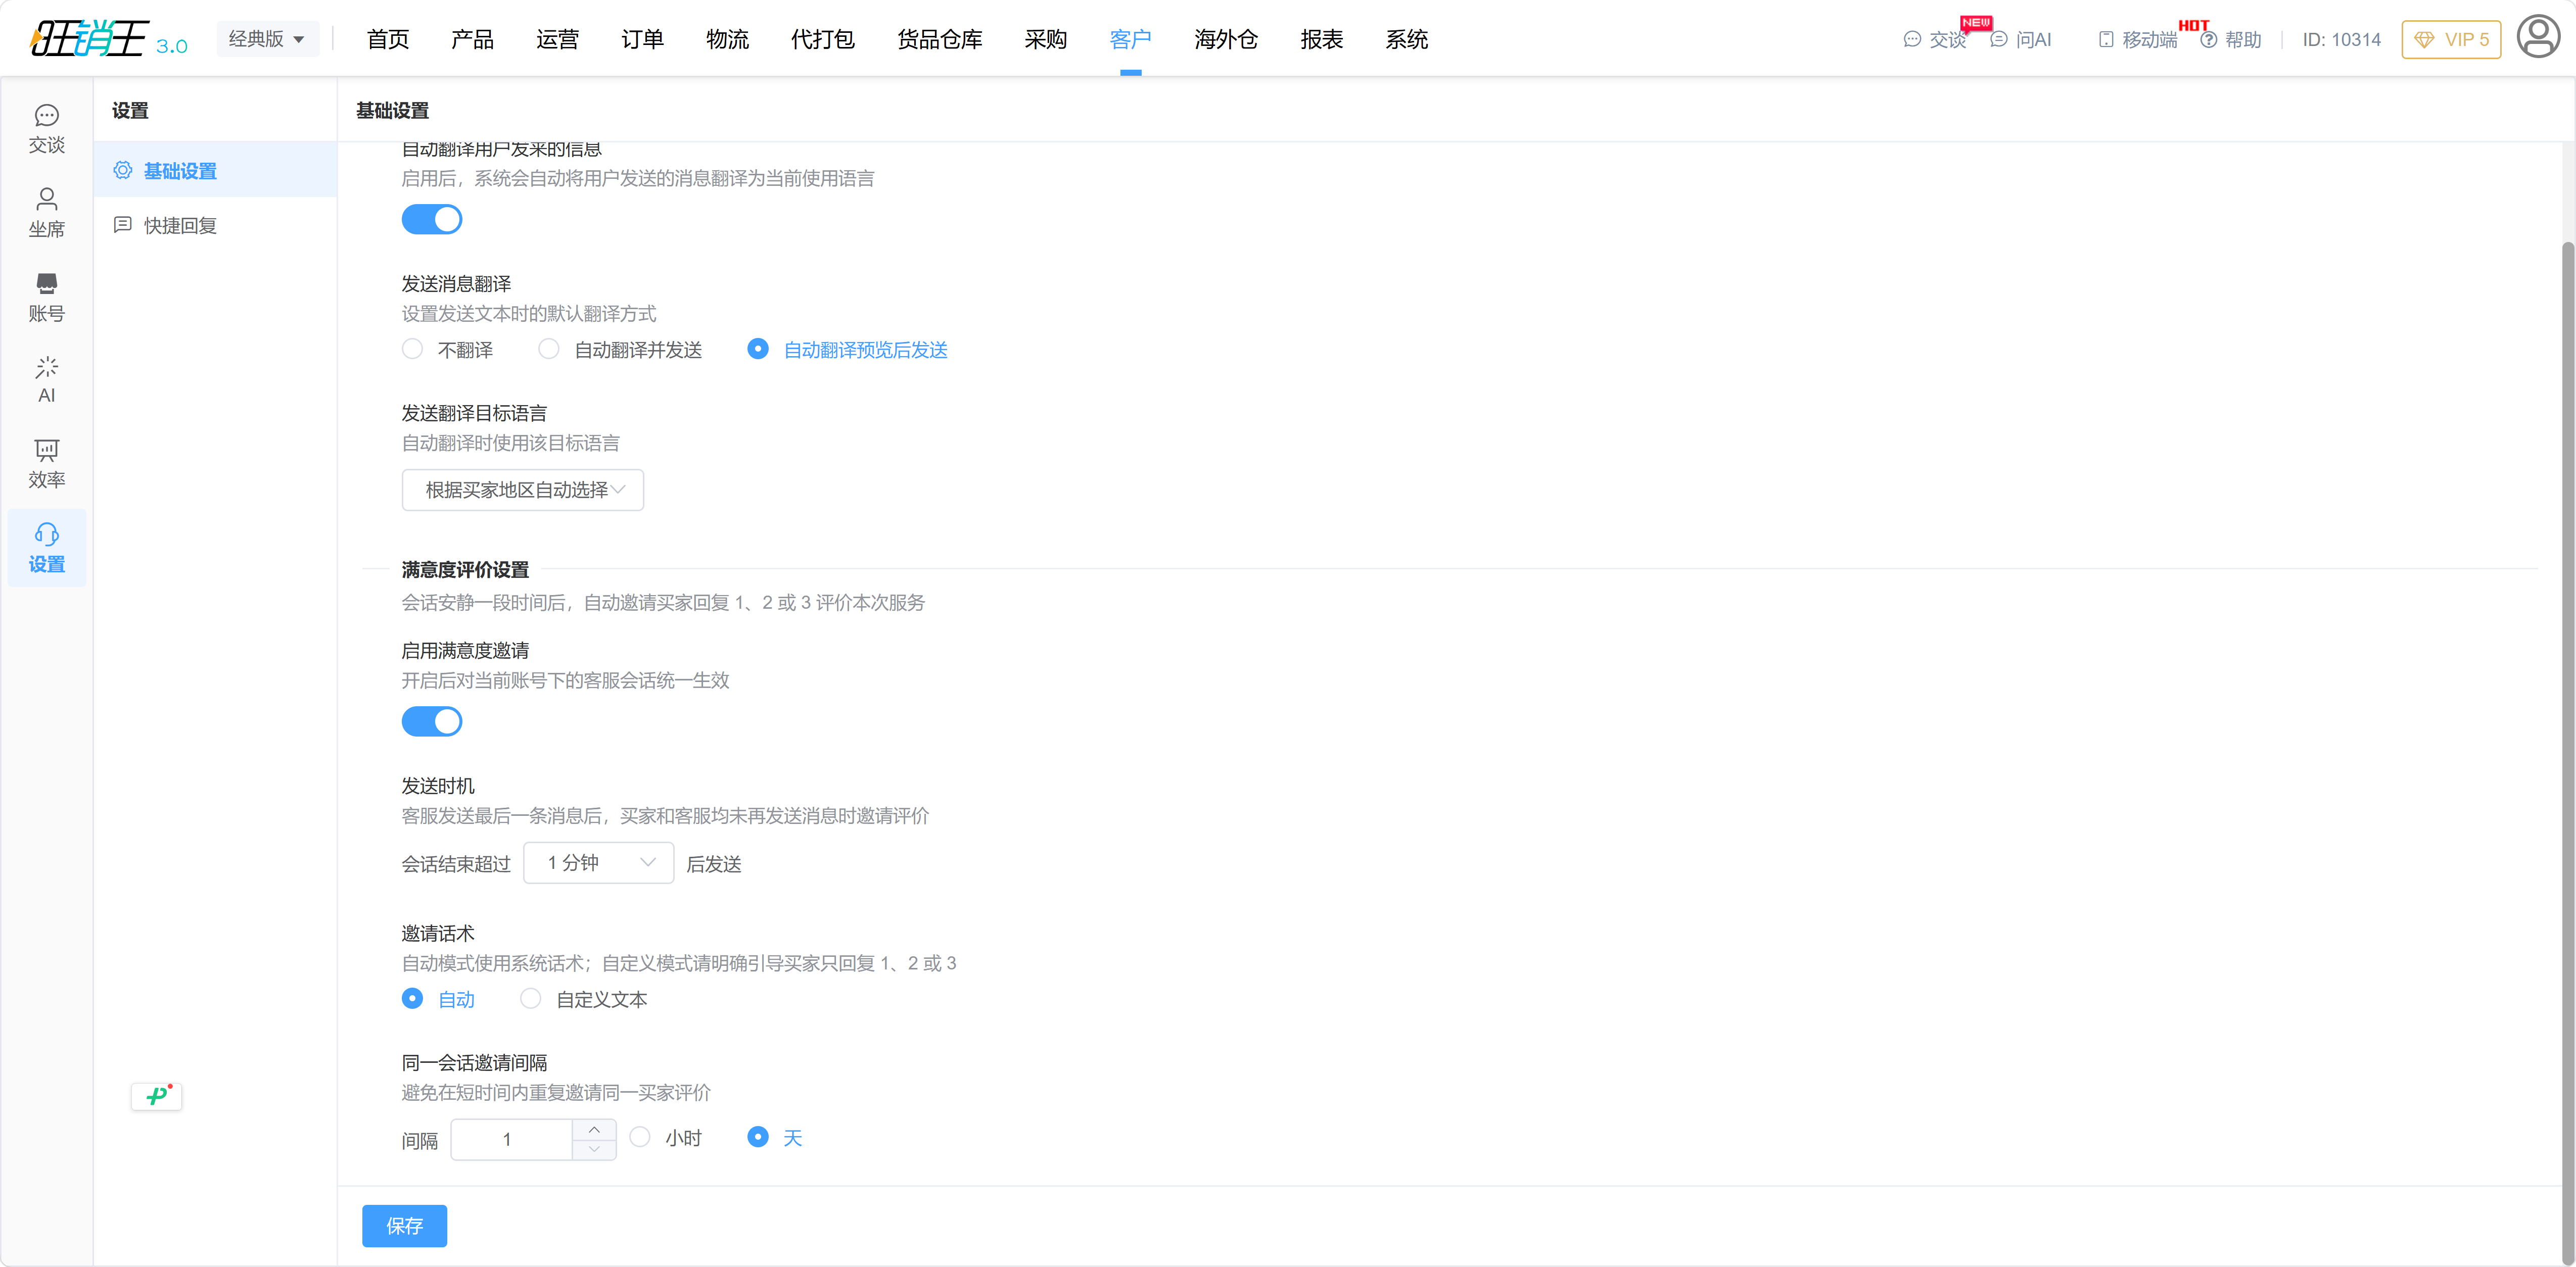This screenshot has height=1267, width=2576.
Task: Open the 交谈 chat sidebar icon
Action: click(x=46, y=129)
